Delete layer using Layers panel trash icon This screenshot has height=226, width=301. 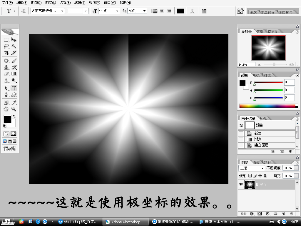click(x=291, y=214)
